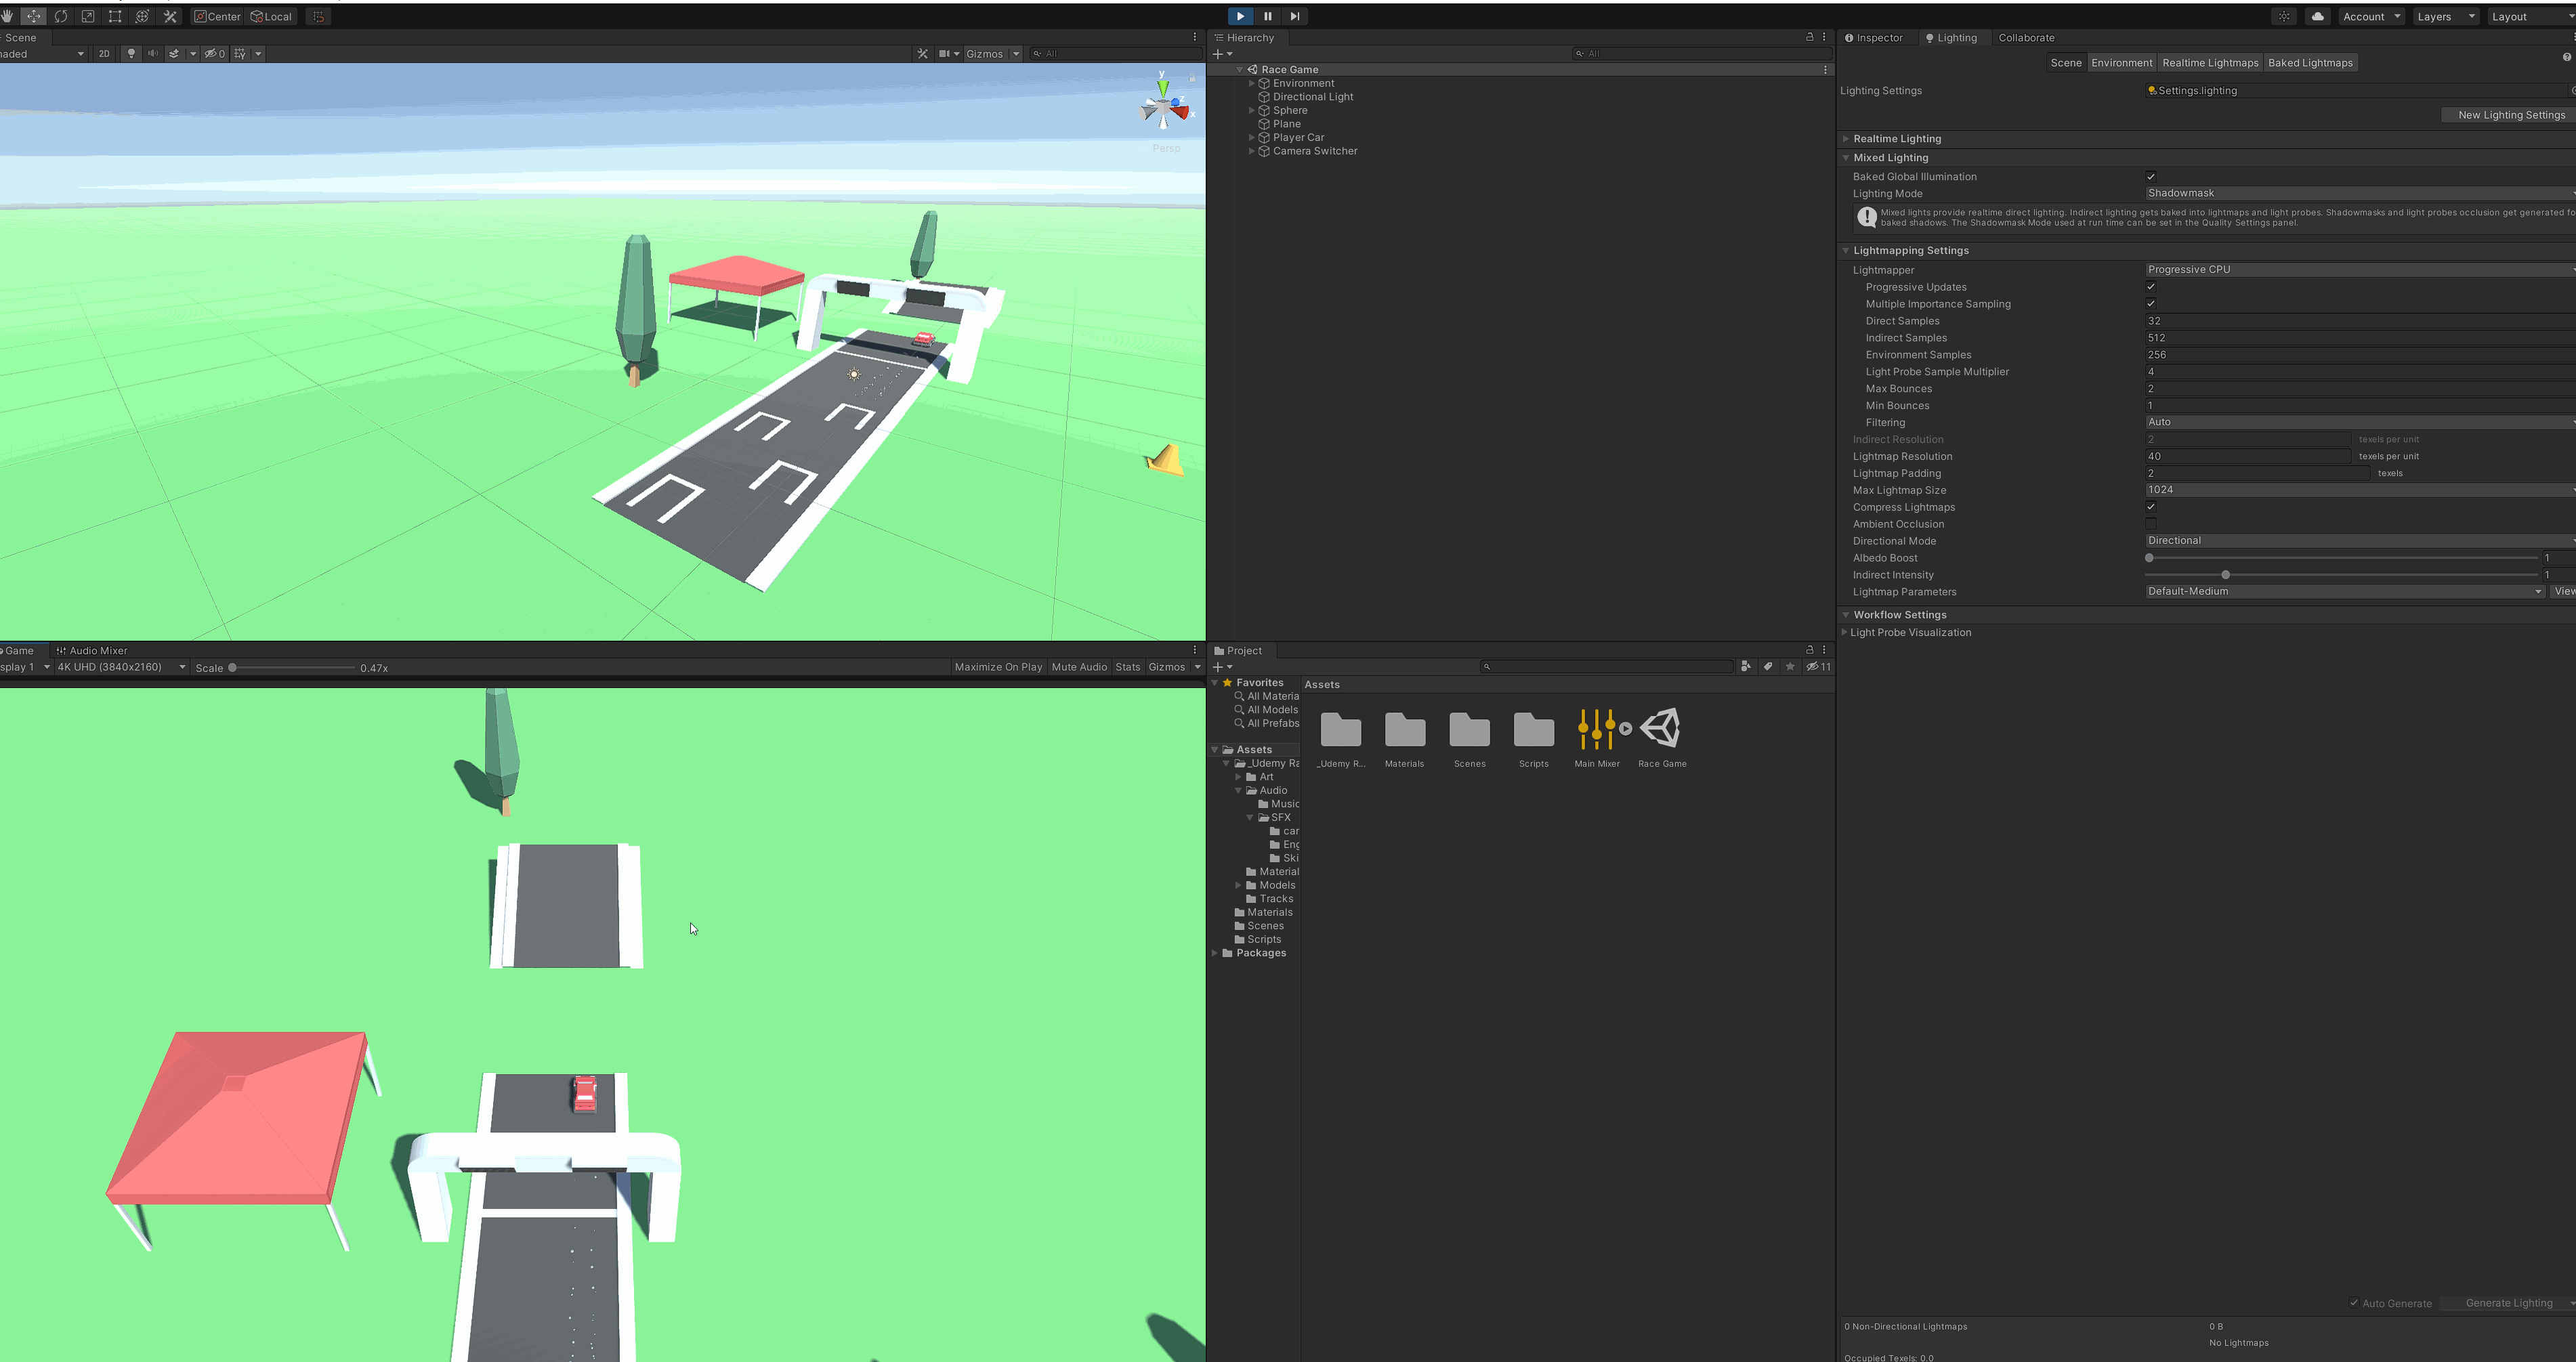Save search star icon in Project panel
Image resolution: width=2576 pixels, height=1362 pixels.
1790,666
